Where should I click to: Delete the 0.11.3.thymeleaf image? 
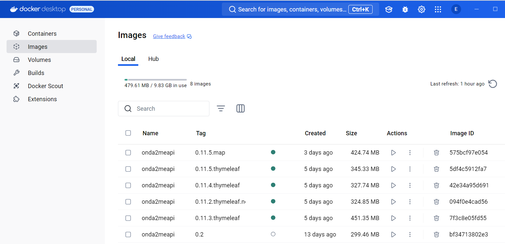point(437,218)
